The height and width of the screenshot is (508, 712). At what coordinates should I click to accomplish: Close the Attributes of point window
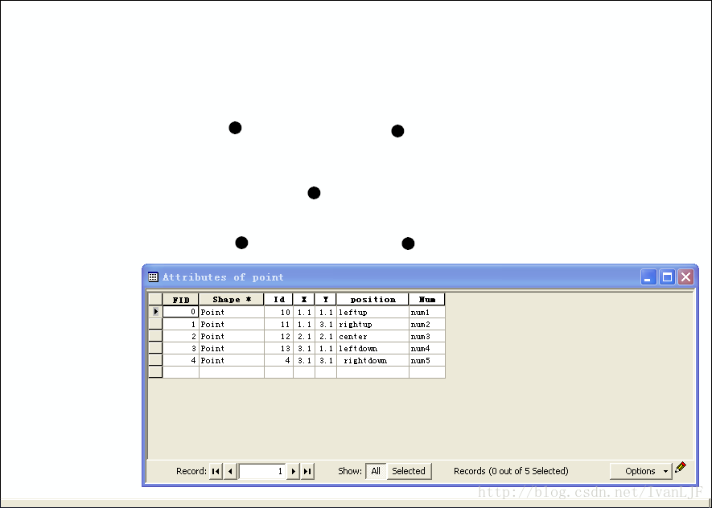685,277
